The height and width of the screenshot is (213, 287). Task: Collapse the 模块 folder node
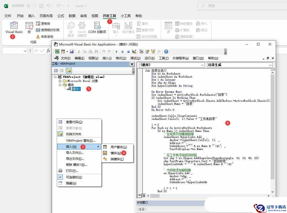(x=60, y=85)
